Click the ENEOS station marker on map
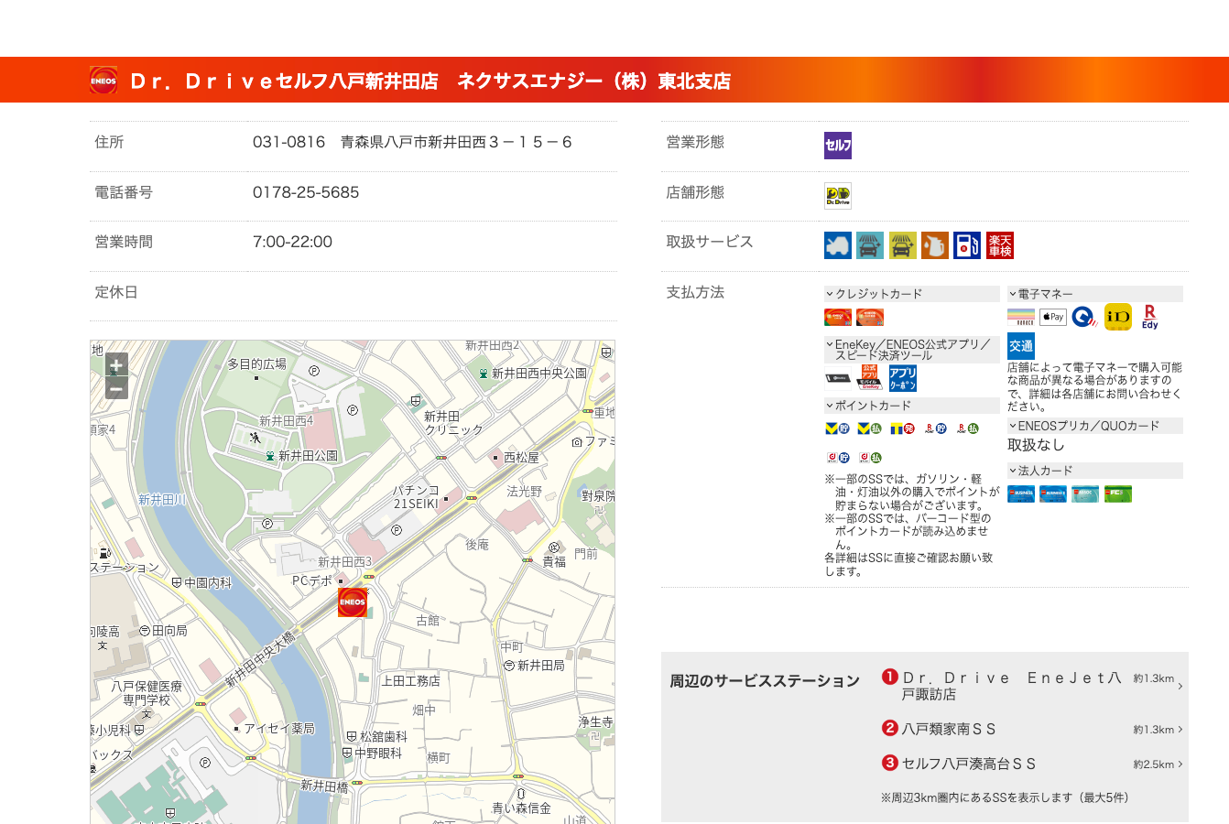Viewport: 1229px width, 824px height. point(353,602)
